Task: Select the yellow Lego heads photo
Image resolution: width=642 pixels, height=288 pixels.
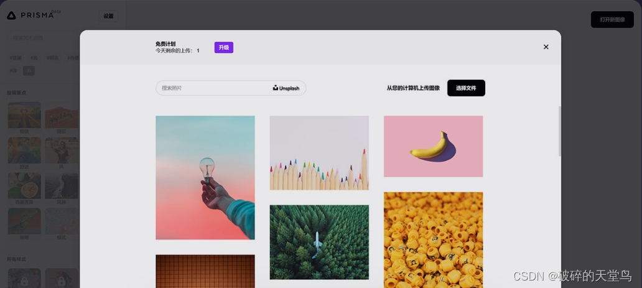Action: point(433,240)
